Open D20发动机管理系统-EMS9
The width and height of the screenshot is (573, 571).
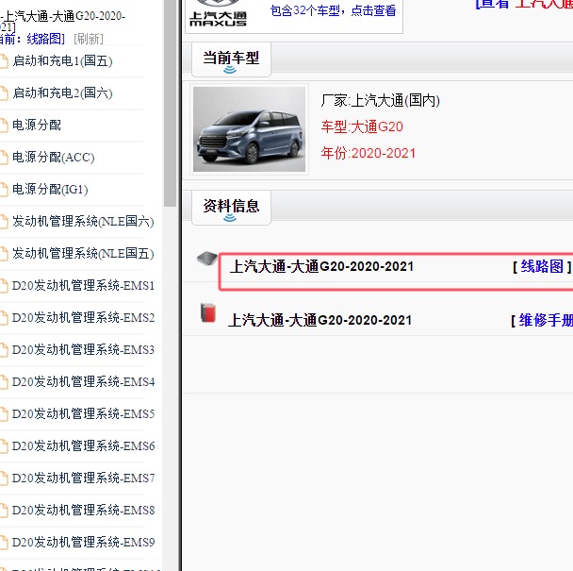83,542
